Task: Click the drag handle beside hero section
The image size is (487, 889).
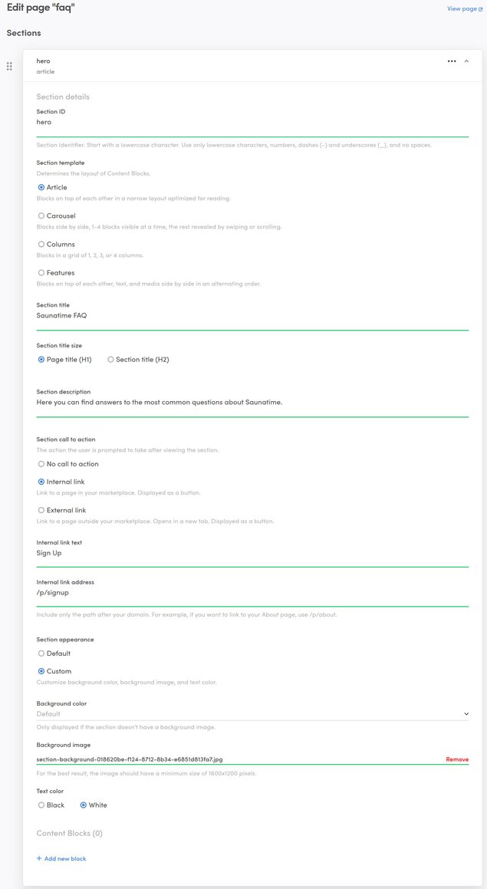Action: click(x=9, y=66)
